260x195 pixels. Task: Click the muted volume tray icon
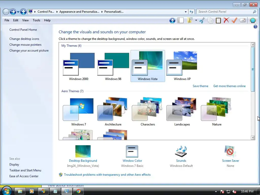[234, 191]
